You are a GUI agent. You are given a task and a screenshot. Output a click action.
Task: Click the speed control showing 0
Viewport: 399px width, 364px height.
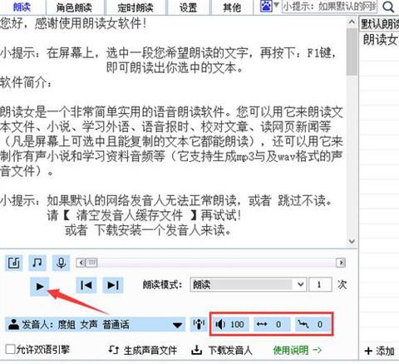click(x=272, y=324)
